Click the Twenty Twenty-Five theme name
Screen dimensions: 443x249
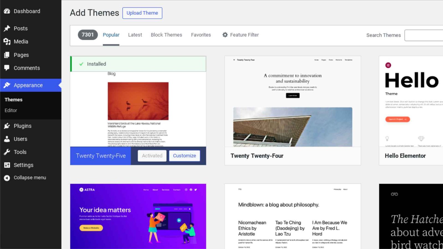[x=101, y=156]
